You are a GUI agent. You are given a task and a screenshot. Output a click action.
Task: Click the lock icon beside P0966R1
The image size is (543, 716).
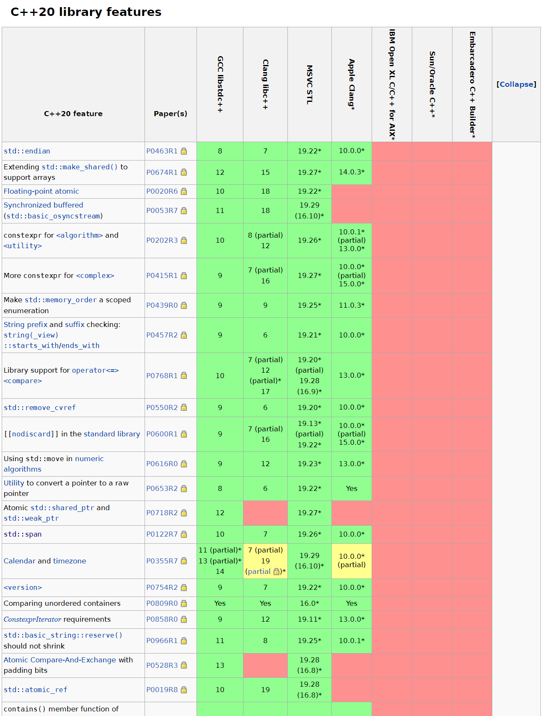click(x=184, y=641)
